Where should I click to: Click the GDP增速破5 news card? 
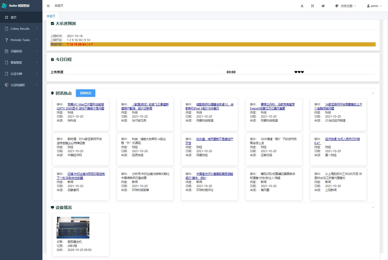click(x=274, y=149)
